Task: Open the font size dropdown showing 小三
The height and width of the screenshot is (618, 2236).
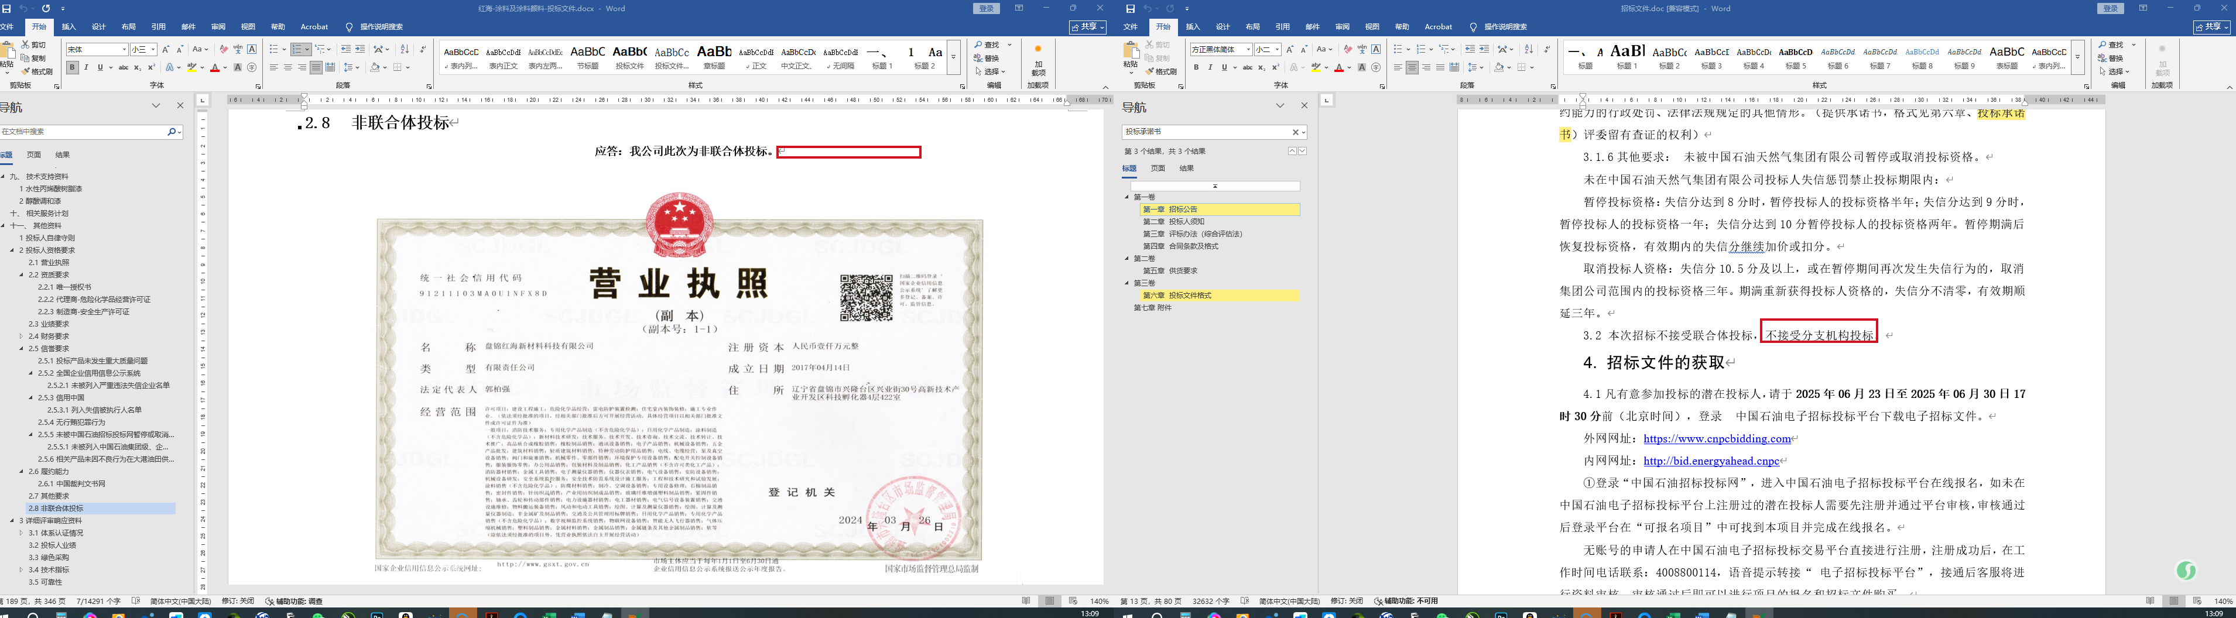Action: pyautogui.click(x=153, y=50)
